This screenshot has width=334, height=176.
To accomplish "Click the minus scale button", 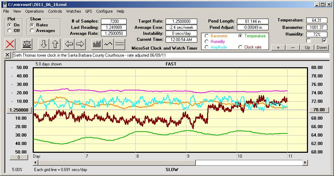I will pos(293,48).
